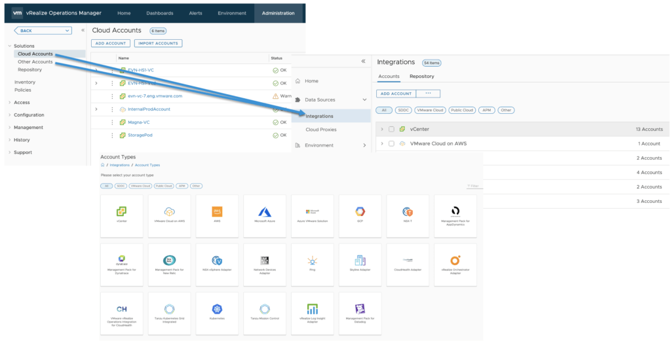Select the AWS account type icon
Image resolution: width=671 pixels, height=341 pixels.
pyautogui.click(x=217, y=212)
